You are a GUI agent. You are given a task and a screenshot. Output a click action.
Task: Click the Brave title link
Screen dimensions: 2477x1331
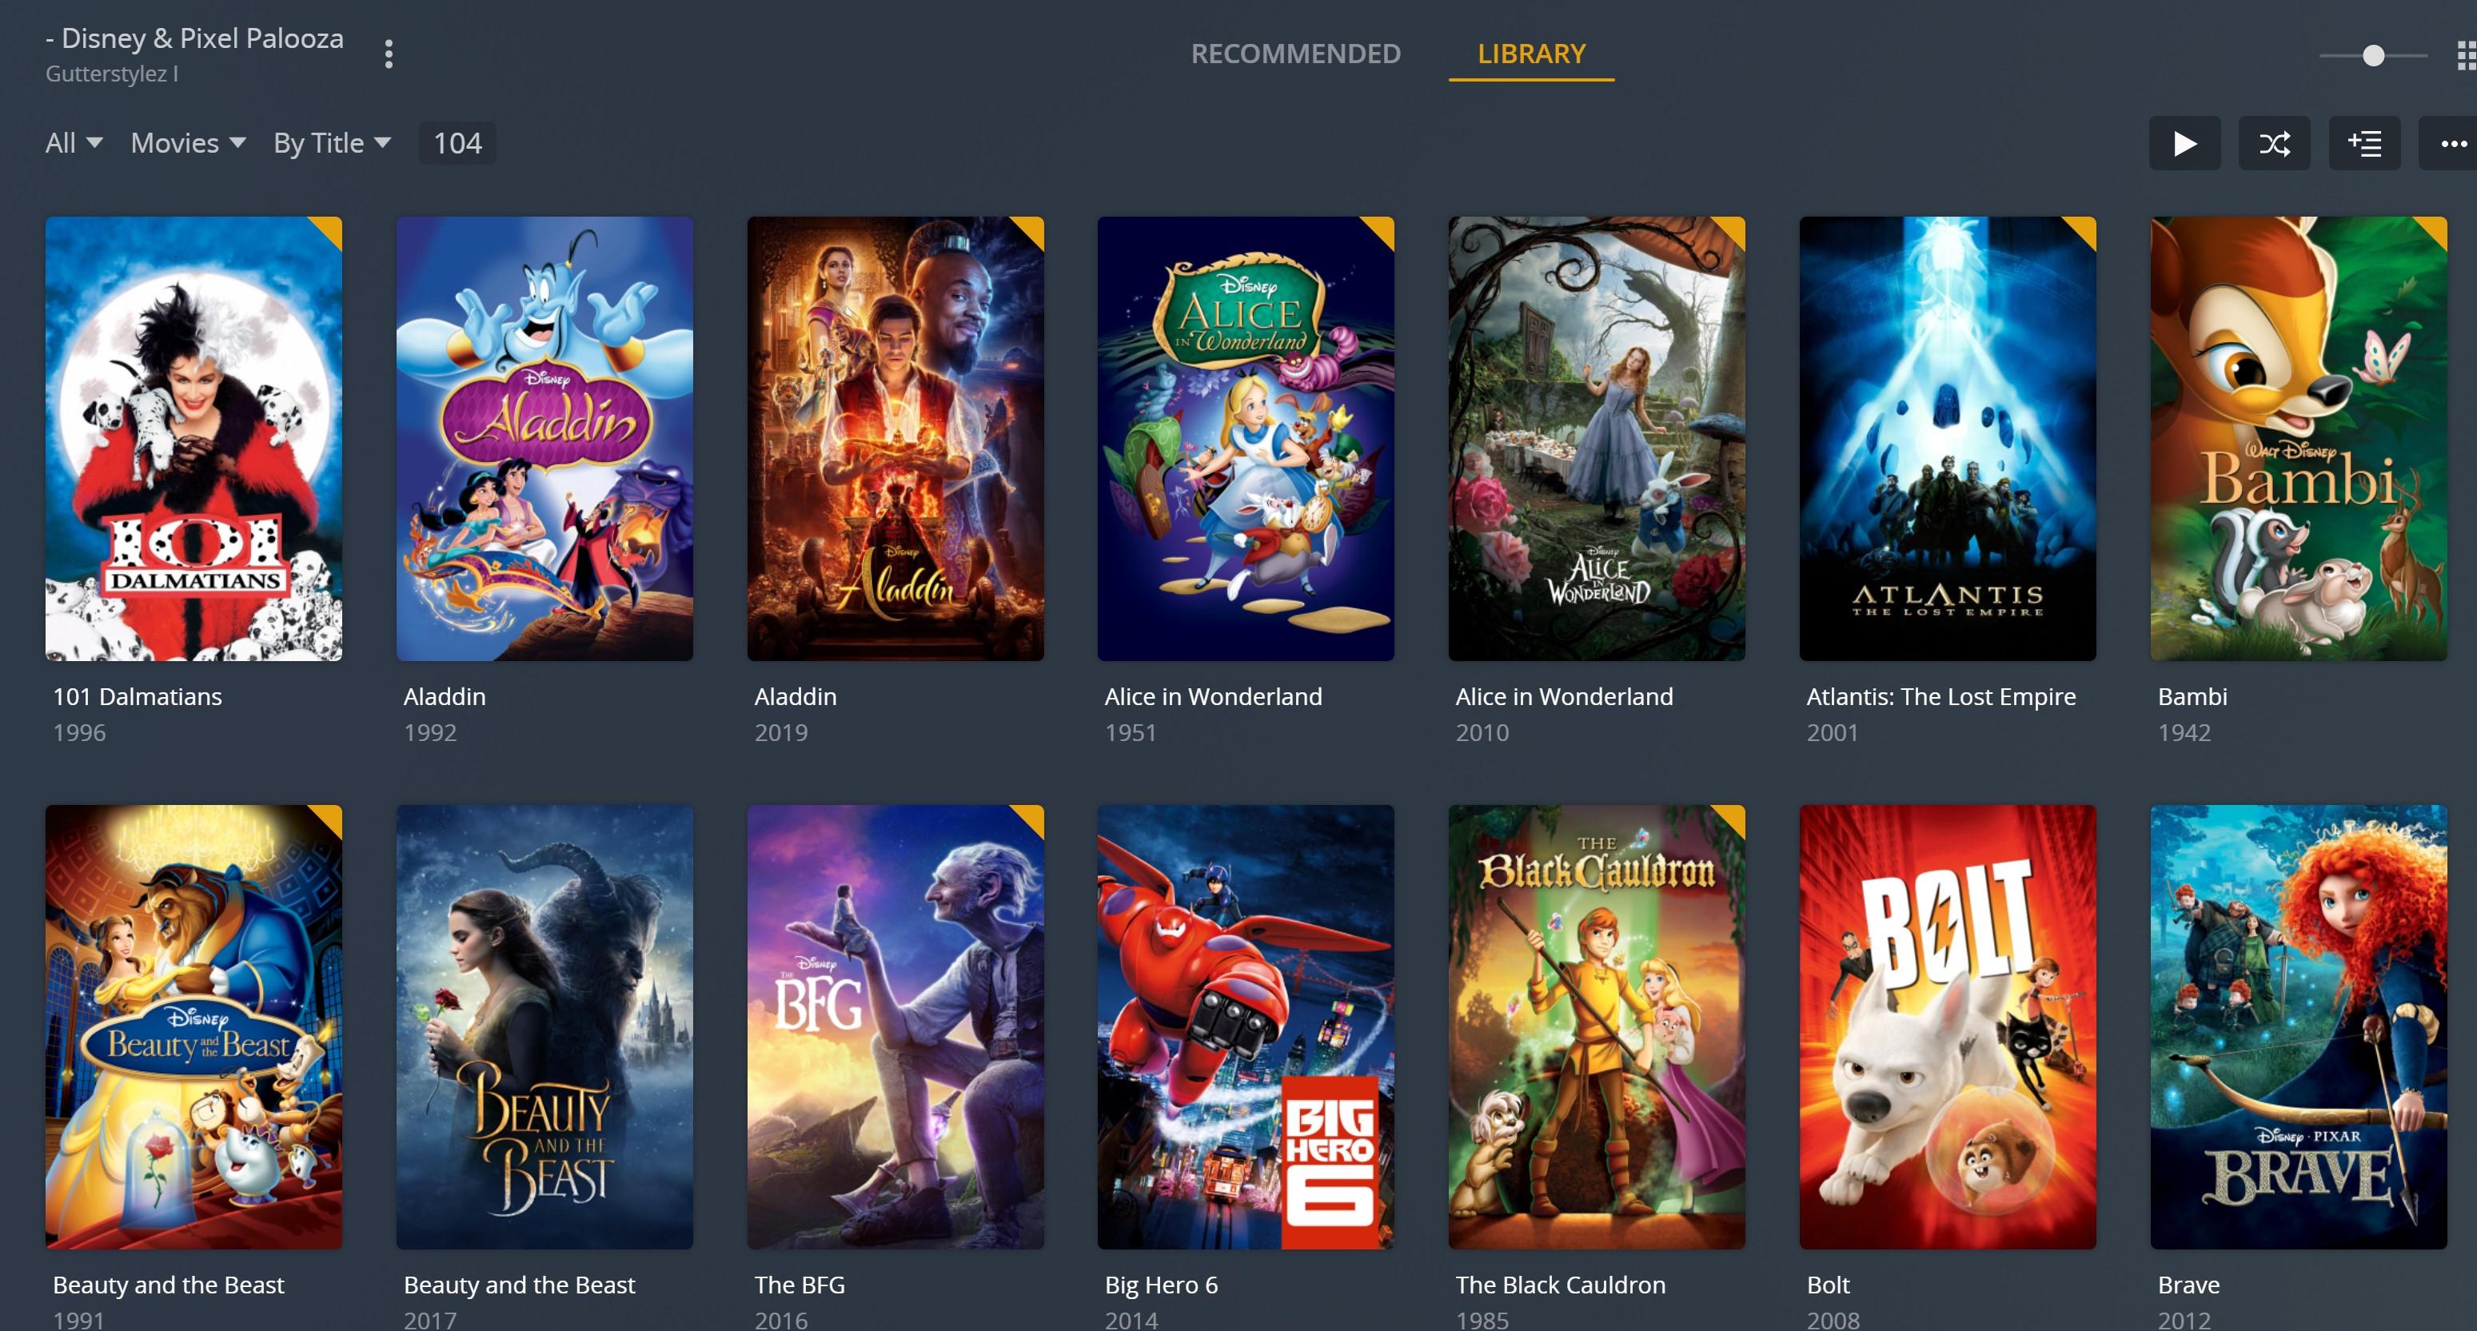coord(2188,1285)
